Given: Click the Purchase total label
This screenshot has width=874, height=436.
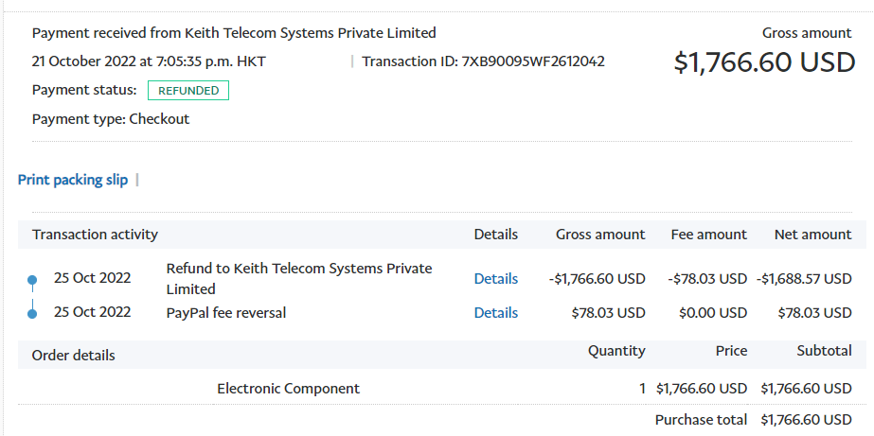Looking at the screenshot, I should point(701,419).
